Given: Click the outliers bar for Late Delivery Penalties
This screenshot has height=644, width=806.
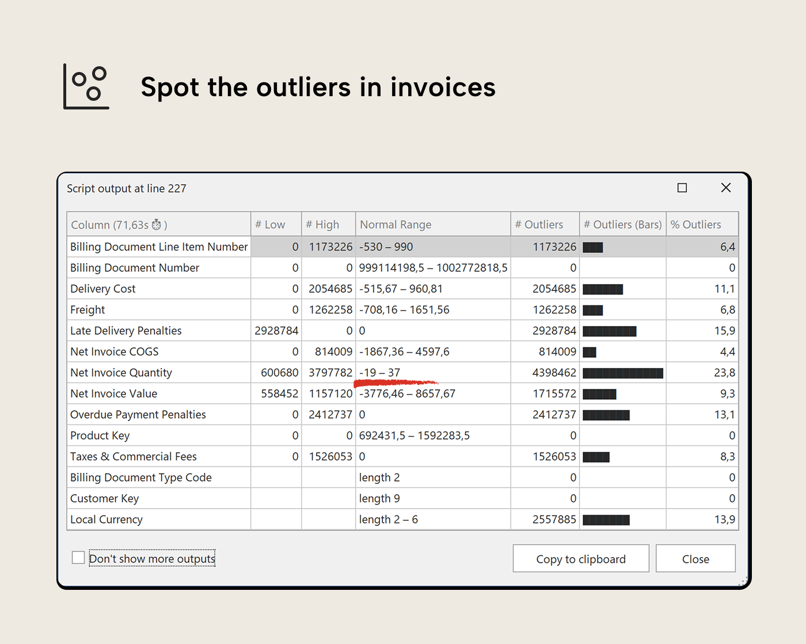Looking at the screenshot, I should (610, 331).
